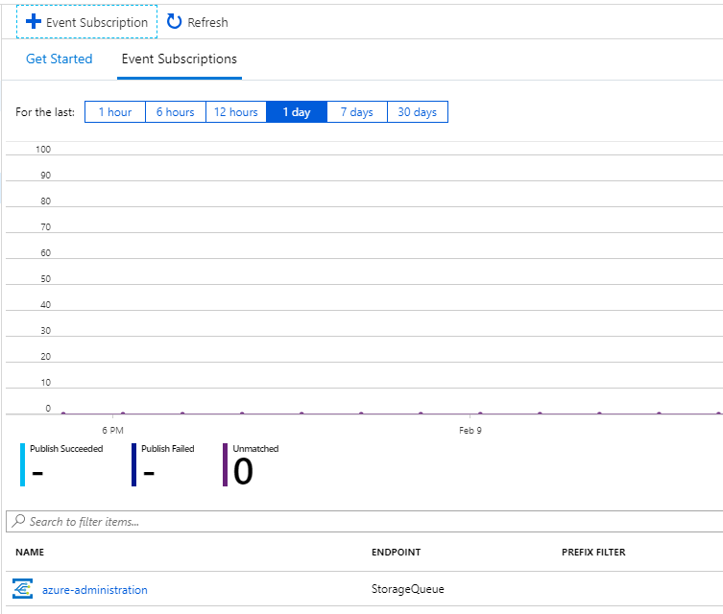Select the 1 day time range
The width and height of the screenshot is (723, 614).
[x=297, y=112]
